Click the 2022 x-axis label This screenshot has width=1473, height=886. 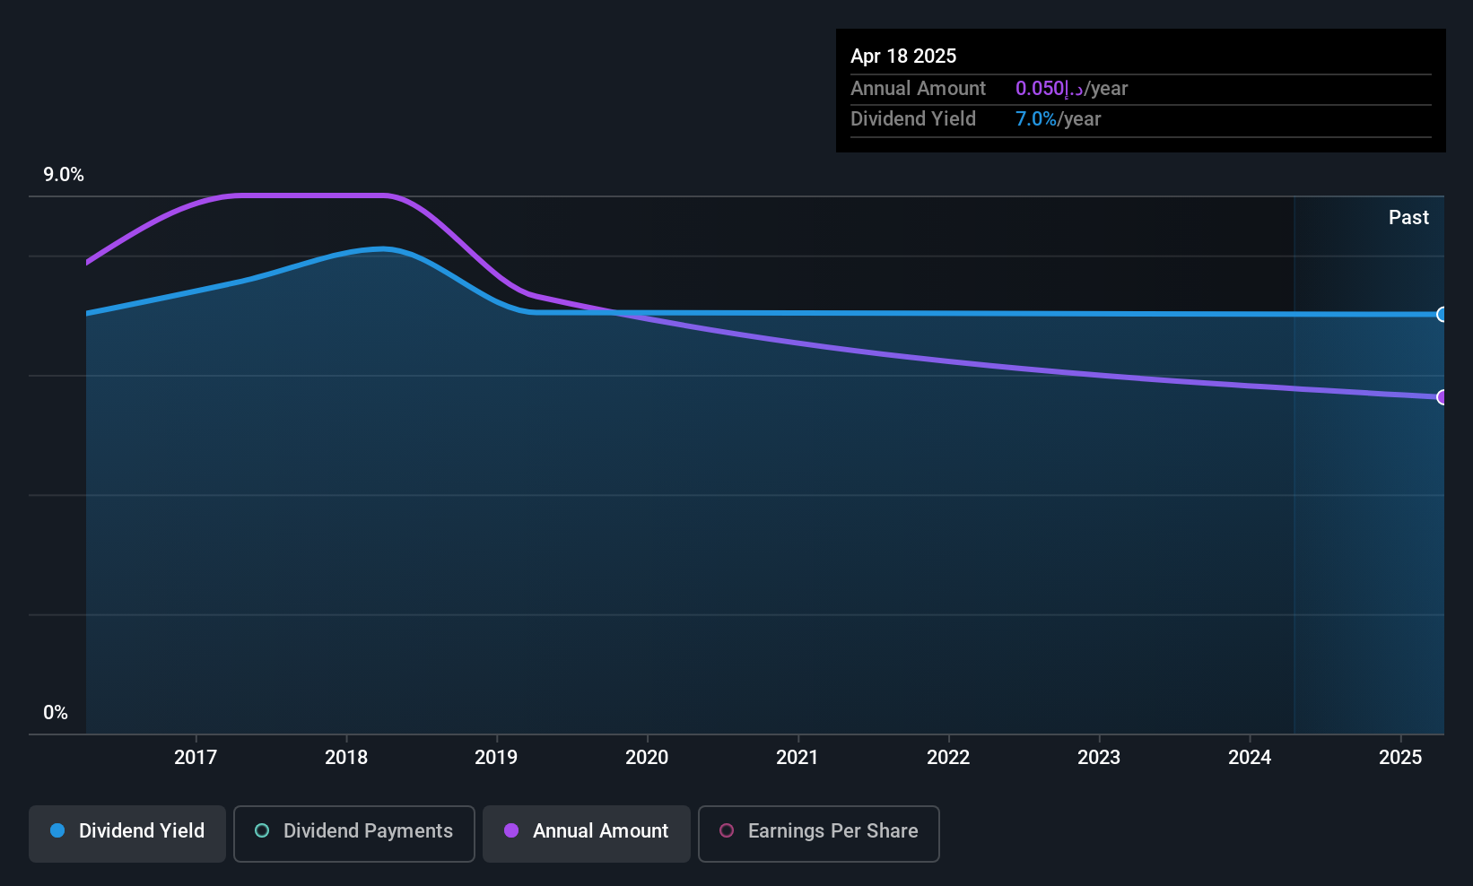(948, 757)
